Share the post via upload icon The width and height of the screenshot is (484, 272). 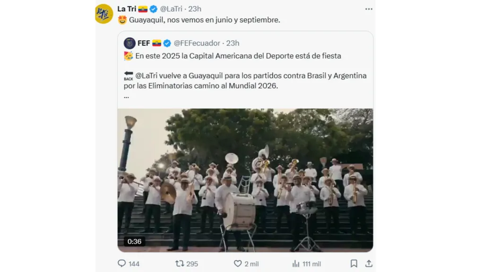point(369,263)
